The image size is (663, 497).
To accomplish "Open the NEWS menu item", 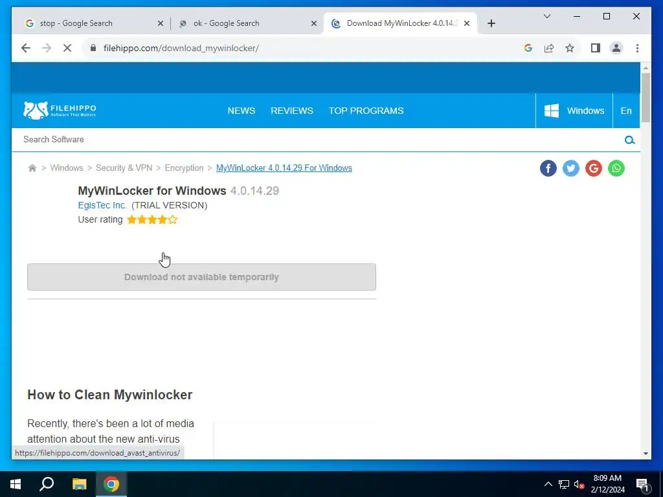I will coord(242,111).
